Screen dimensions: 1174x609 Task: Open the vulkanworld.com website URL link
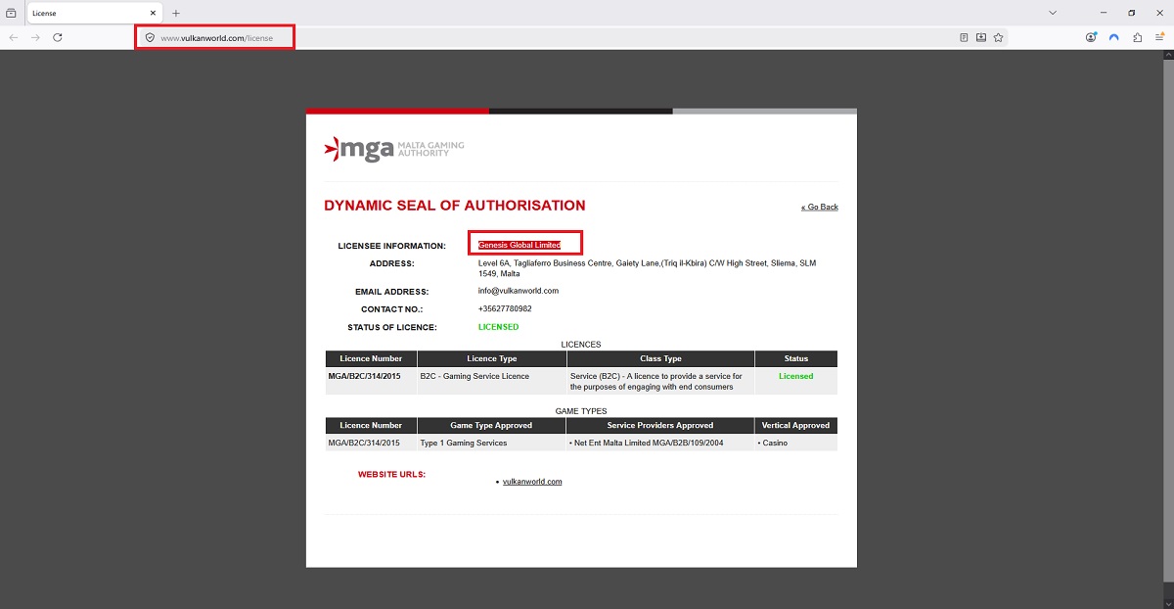click(532, 482)
